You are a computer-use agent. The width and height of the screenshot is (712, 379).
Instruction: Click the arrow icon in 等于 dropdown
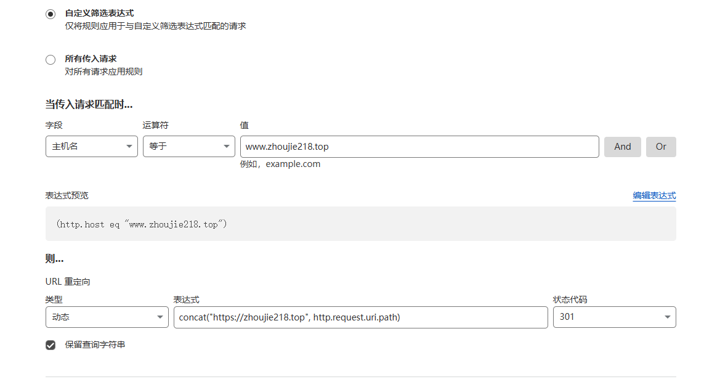coord(226,147)
